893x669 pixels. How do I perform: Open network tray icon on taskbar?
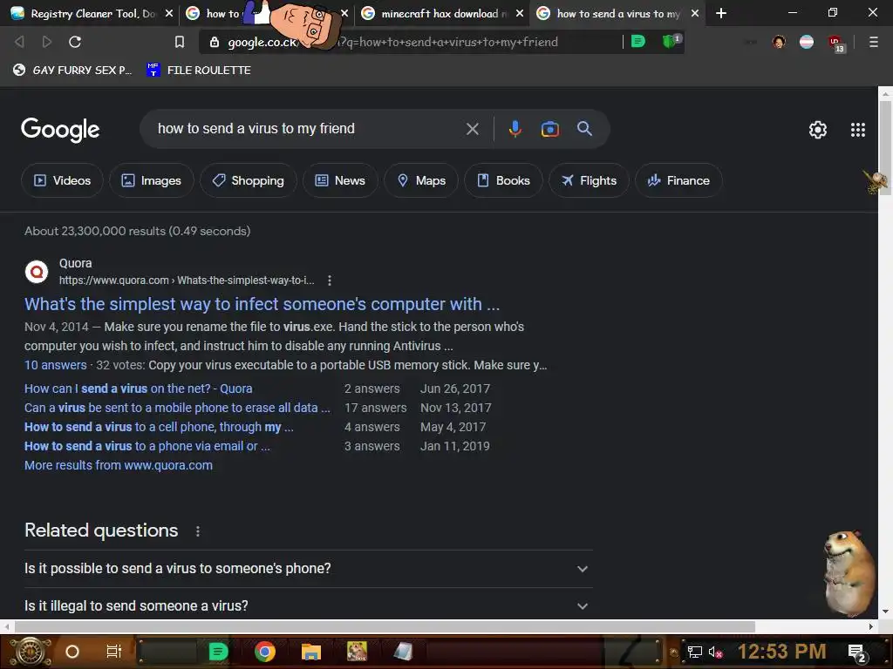click(x=695, y=652)
